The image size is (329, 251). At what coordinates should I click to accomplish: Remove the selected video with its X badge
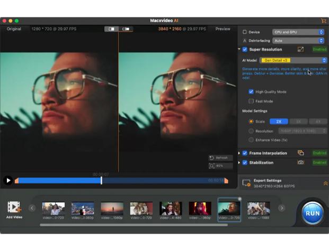pos(239,199)
